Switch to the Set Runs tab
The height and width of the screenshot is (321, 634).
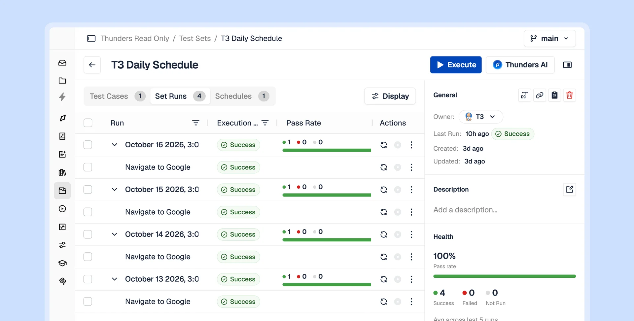pyautogui.click(x=180, y=96)
